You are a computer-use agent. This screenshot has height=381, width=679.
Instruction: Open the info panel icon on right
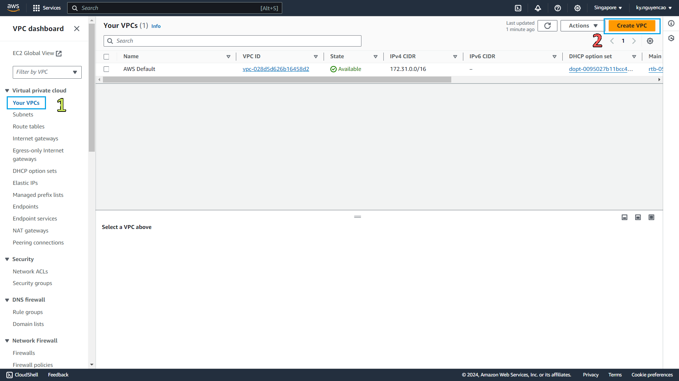671,23
